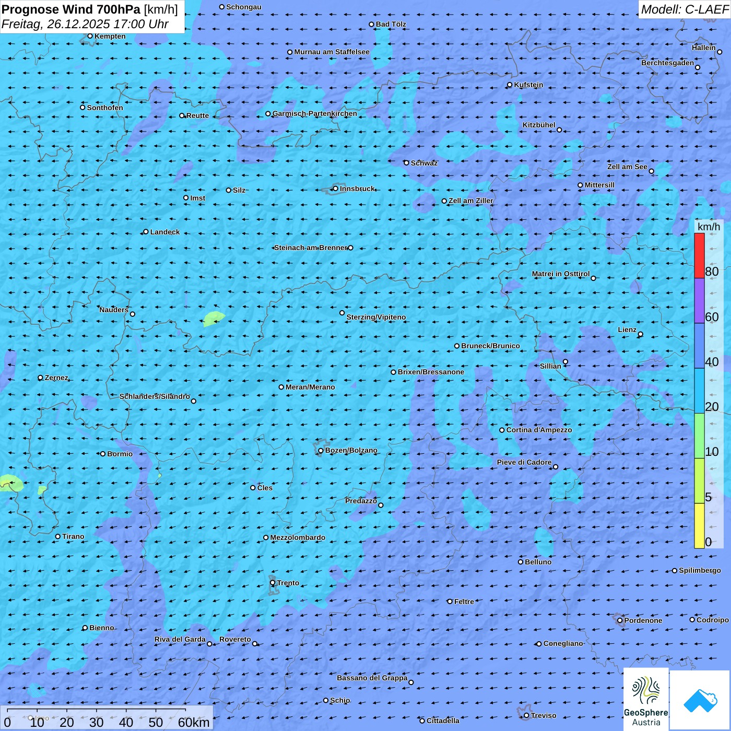Click the Kempten location marker dot
The width and height of the screenshot is (731, 731).
tap(90, 36)
